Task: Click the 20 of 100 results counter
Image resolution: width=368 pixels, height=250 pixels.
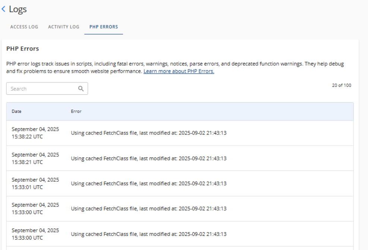Action: coord(342,85)
